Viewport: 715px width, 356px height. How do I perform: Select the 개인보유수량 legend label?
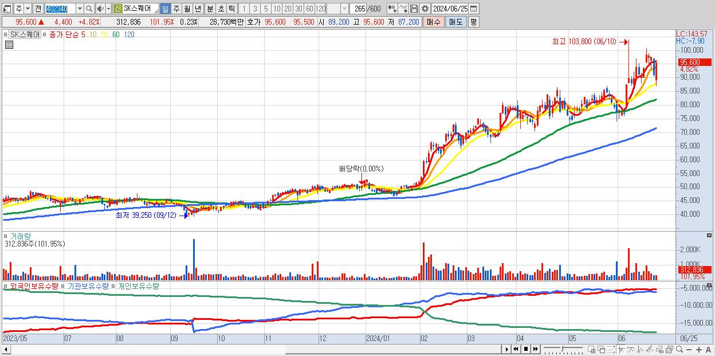[x=138, y=285]
